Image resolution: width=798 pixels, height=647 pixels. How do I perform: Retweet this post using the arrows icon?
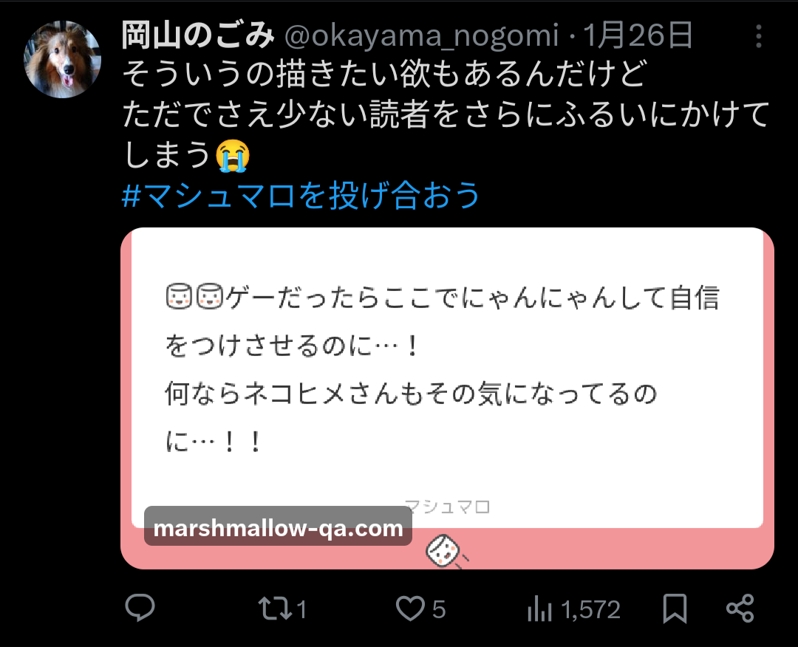pos(275,609)
